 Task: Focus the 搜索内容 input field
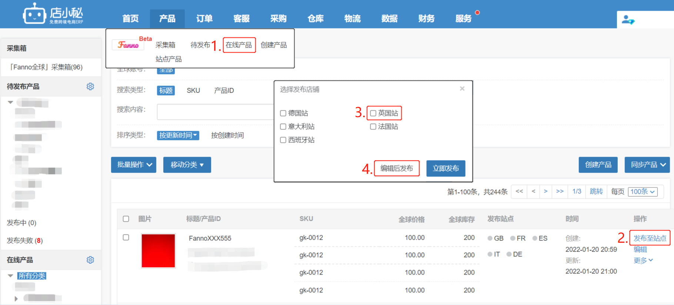coord(215,112)
